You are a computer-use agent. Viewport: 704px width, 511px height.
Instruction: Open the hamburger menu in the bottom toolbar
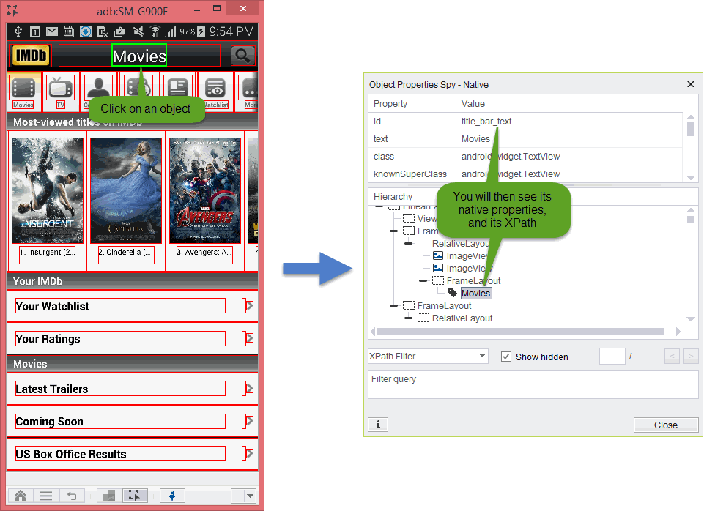pyautogui.click(x=46, y=496)
